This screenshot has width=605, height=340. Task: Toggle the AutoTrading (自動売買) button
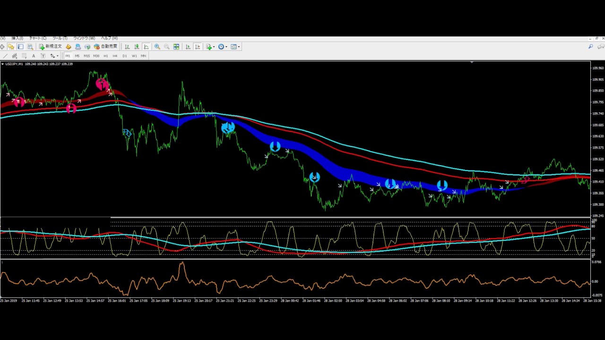[105, 47]
